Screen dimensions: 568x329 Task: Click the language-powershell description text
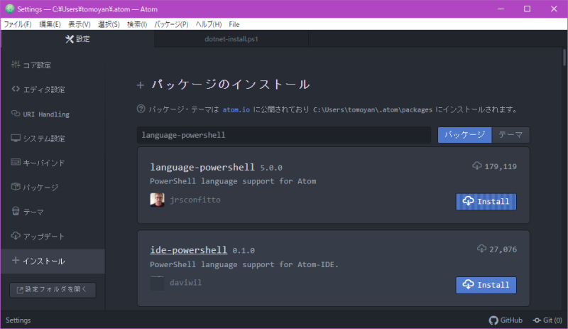pyautogui.click(x=233, y=181)
